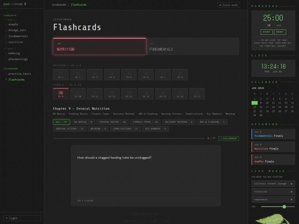Filter cards by Nursing Actions topic
Image resolution: width=299 pixels, height=224 pixels.
click(x=70, y=129)
